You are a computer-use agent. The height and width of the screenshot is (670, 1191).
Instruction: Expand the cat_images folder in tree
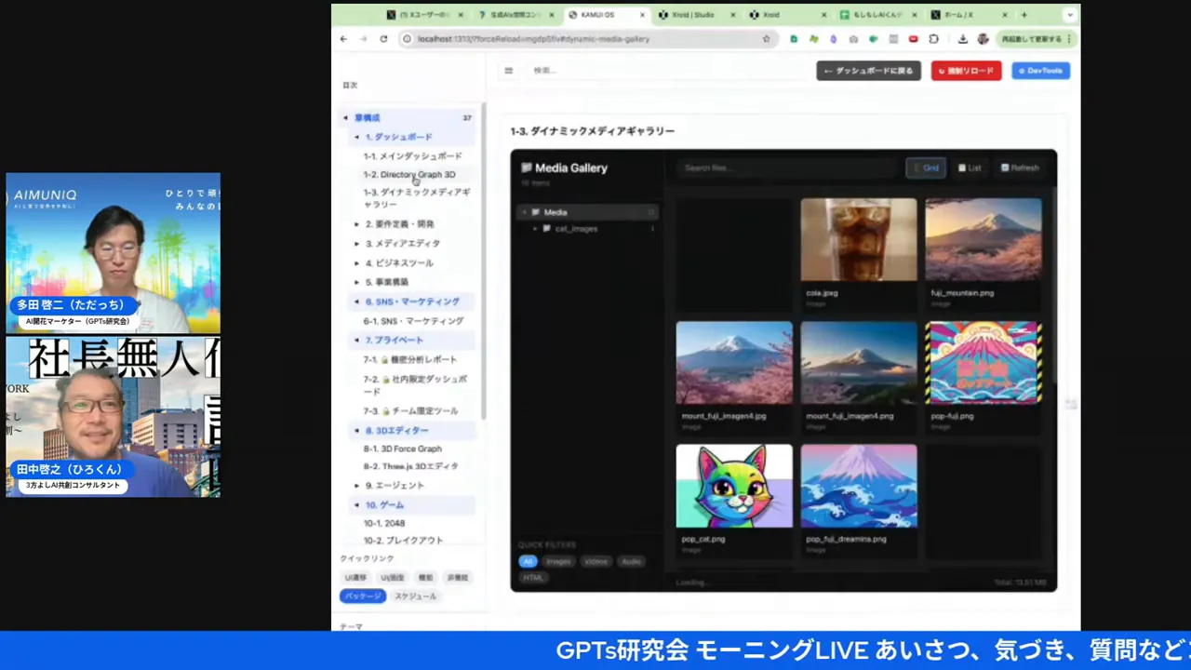[535, 229]
